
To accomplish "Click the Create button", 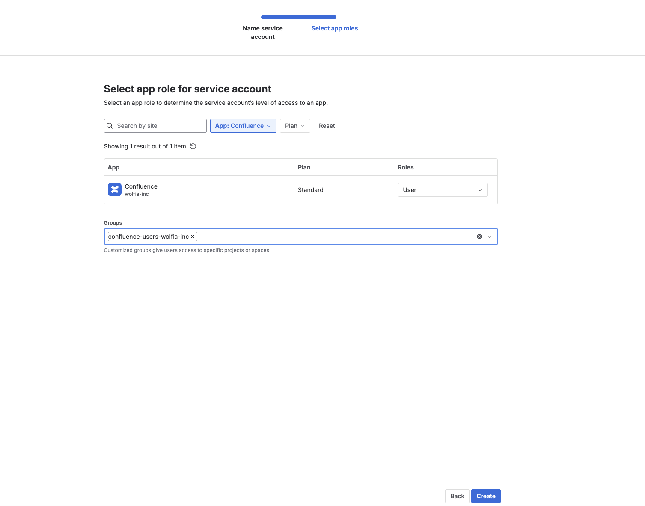I will 486,496.
